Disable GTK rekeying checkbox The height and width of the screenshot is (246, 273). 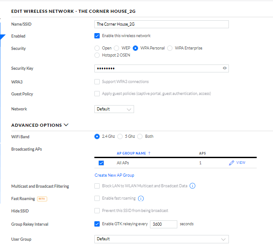pyautogui.click(x=97, y=224)
